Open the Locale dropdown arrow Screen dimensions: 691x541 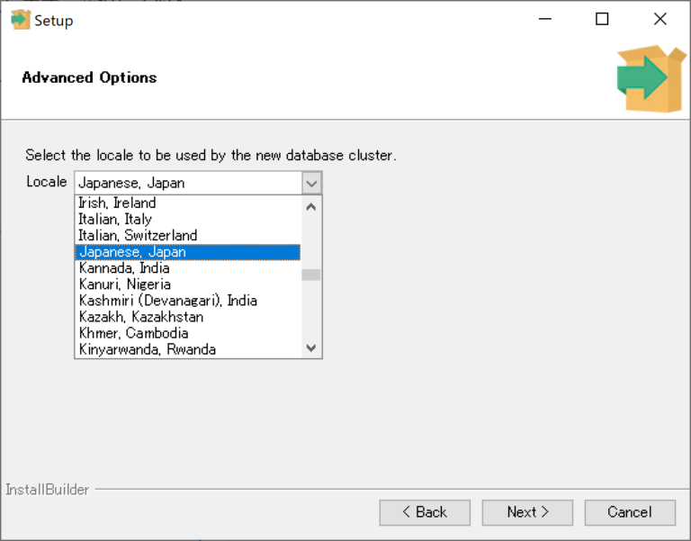(311, 183)
